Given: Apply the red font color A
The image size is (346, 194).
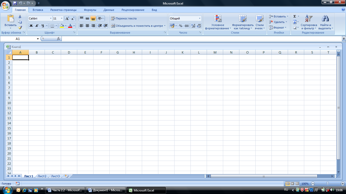Looking at the screenshot, I should (x=70, y=26).
